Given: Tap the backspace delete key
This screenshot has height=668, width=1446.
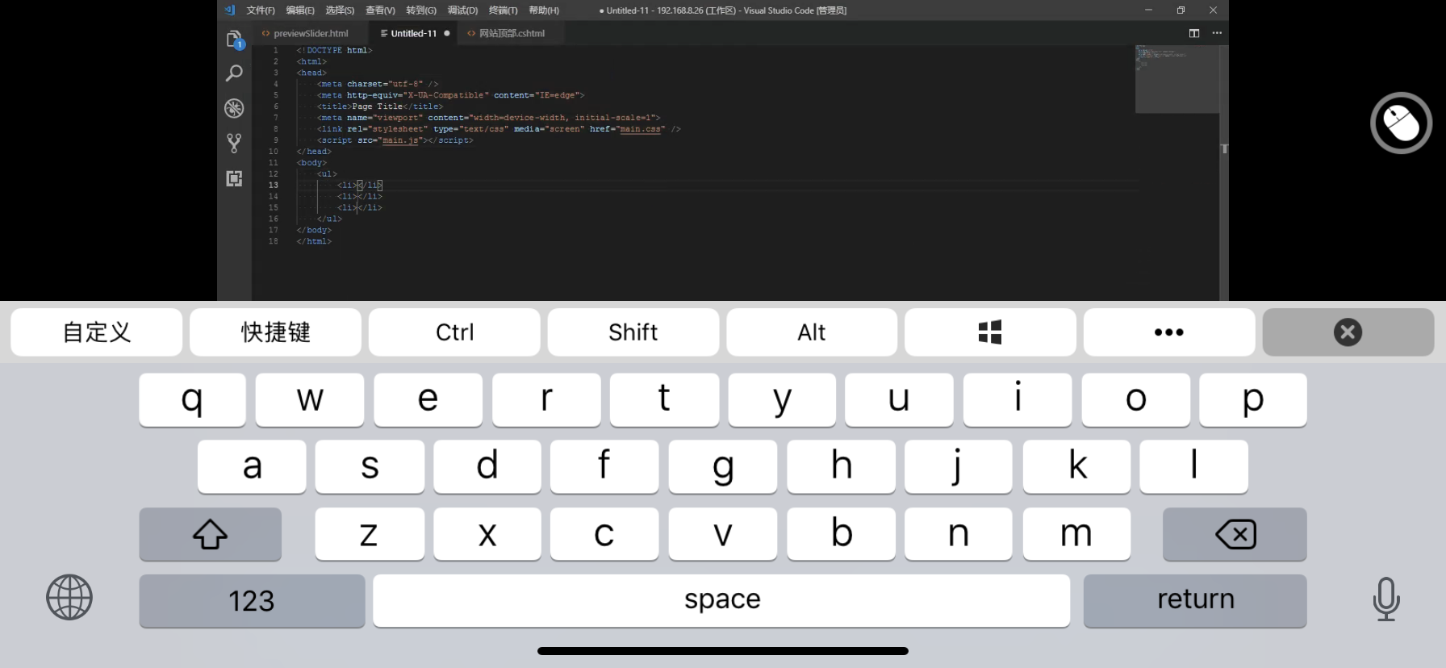Looking at the screenshot, I should click(1235, 534).
